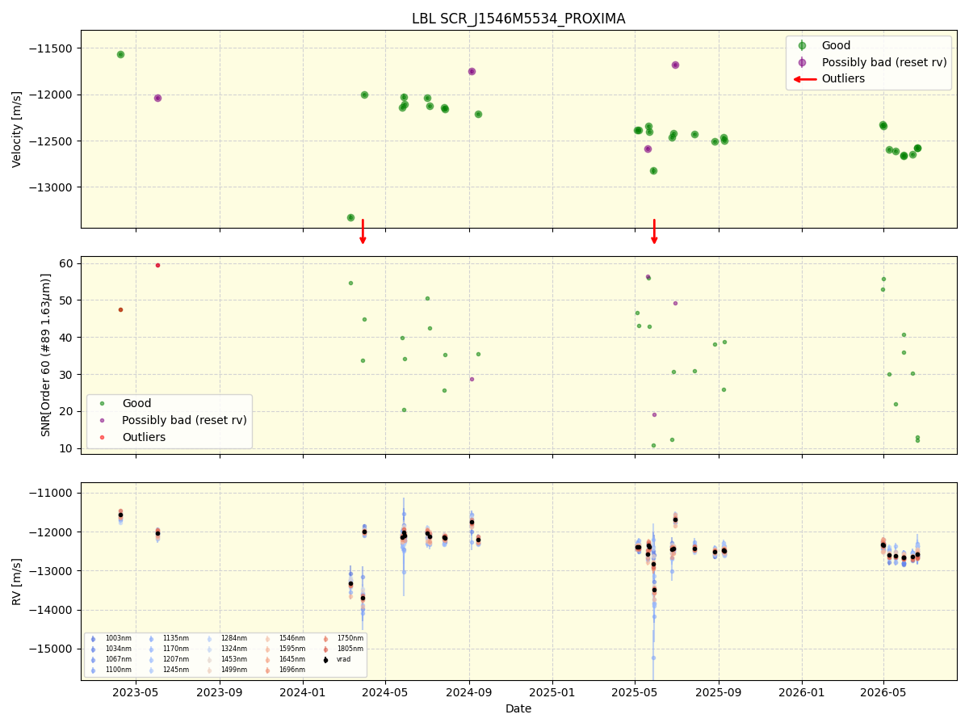
Task: Click the 1499nm legend entry
Action: click(x=234, y=670)
